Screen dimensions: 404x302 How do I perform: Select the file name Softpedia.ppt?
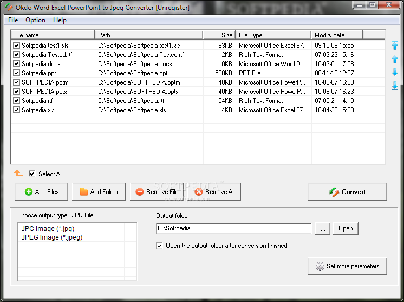coord(38,73)
